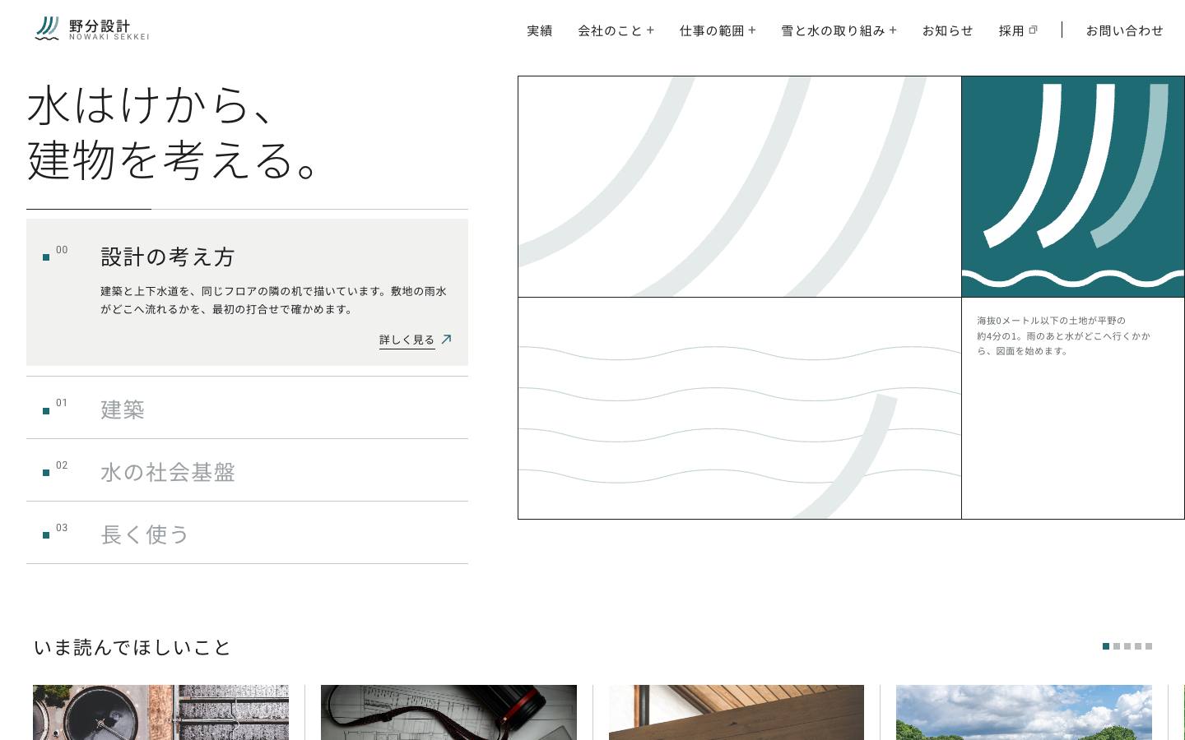Viewport: 1185px width, 740px height.
Task: Expand the 03 長く使う accordion row
Action: pos(247,533)
